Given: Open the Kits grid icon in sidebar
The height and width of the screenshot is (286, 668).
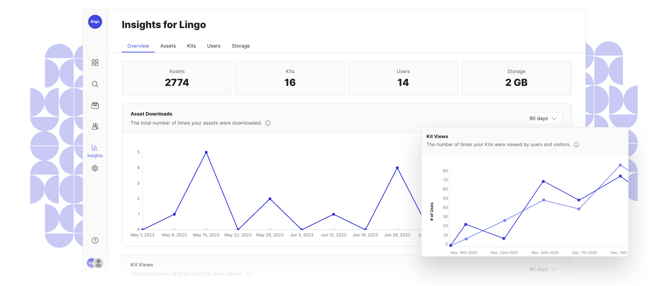Looking at the screenshot, I should pyautogui.click(x=95, y=63).
